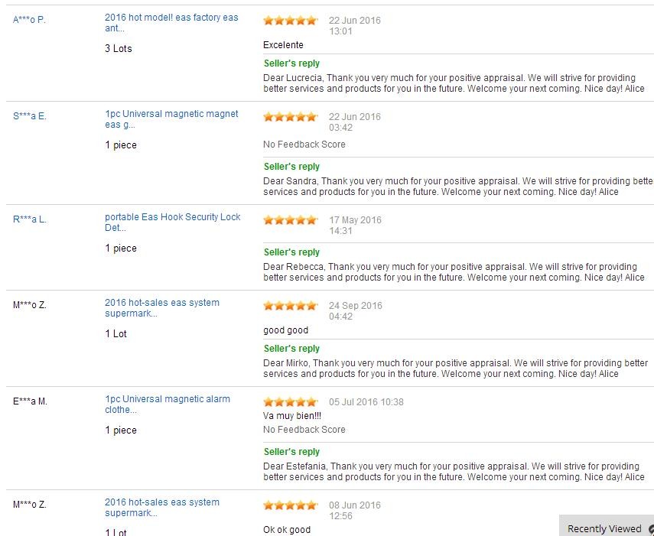Image resolution: width=654 pixels, height=536 pixels.
Task: Click star rating dated 22 Jun 2016 03:42
Action: (x=290, y=117)
